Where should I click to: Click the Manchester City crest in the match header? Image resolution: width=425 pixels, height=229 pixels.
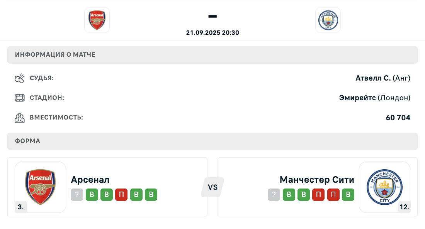[x=328, y=20]
